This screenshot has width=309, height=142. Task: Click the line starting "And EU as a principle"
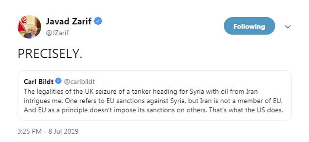click(153, 110)
